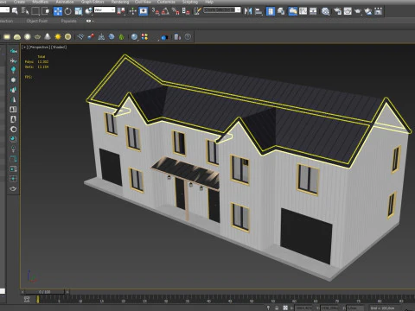Image resolution: width=415 pixels, height=311 pixels.
Task: Open the selection filter dropdown
Action: (4, 10)
